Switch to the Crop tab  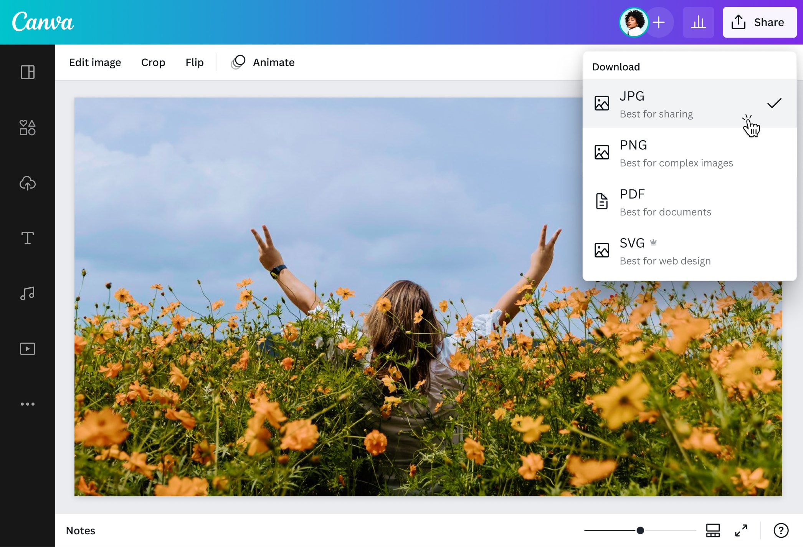pos(153,62)
